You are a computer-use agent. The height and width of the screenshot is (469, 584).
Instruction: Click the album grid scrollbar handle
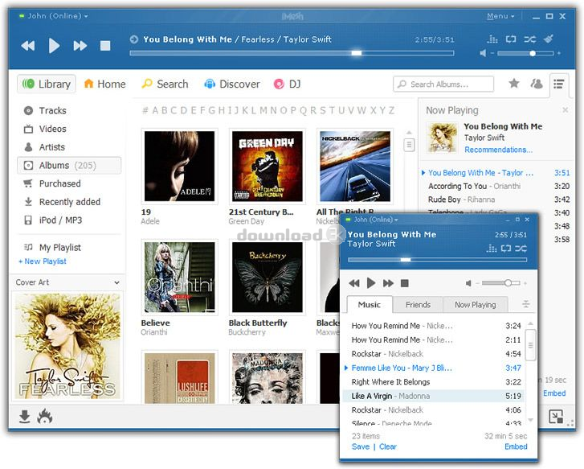409,145
